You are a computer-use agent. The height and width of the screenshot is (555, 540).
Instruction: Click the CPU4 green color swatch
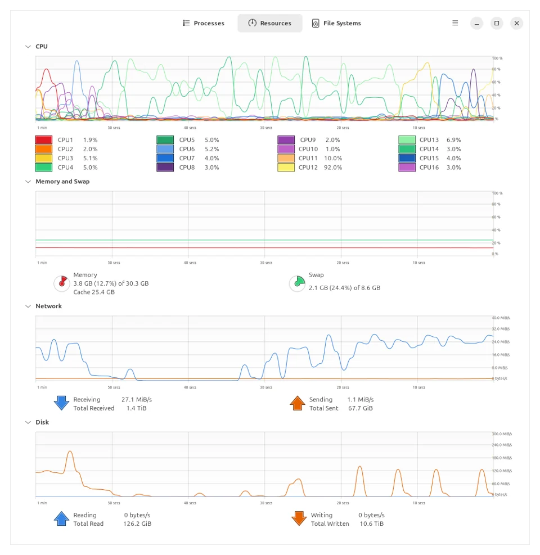[43, 168]
